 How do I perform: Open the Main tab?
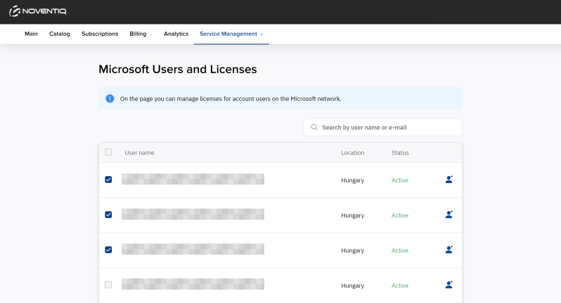[31, 34]
